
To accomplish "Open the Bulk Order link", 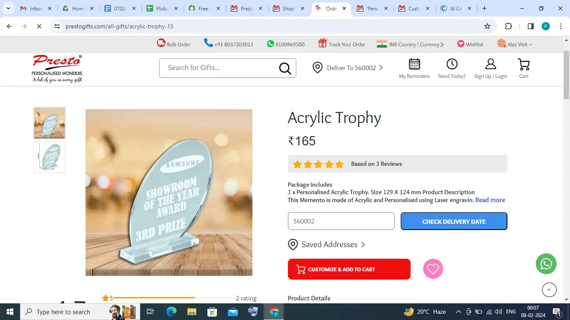I will tap(174, 44).
